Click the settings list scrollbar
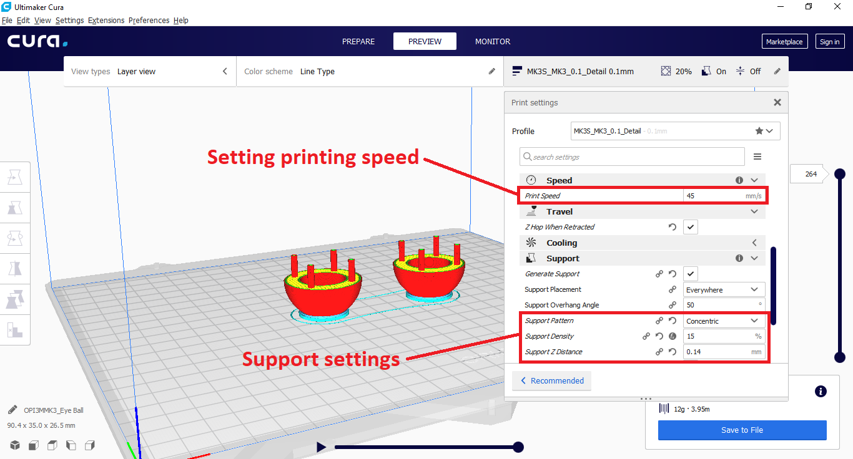Image resolution: width=853 pixels, height=459 pixels. pyautogui.click(x=774, y=286)
